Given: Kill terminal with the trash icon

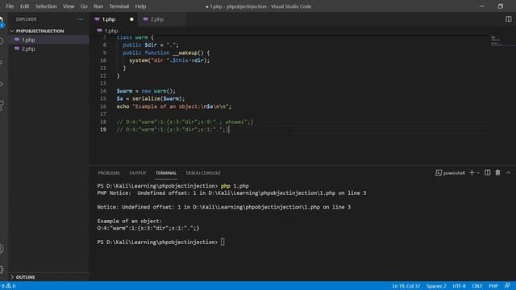Looking at the screenshot, I should (x=497, y=173).
